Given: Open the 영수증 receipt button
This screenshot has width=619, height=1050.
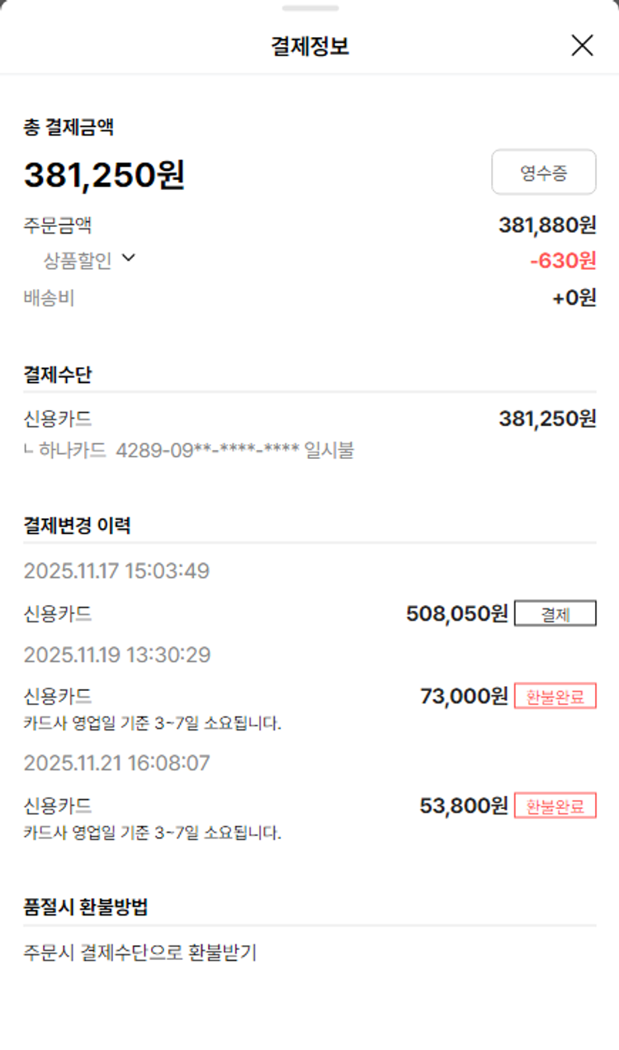Looking at the screenshot, I should [x=543, y=173].
